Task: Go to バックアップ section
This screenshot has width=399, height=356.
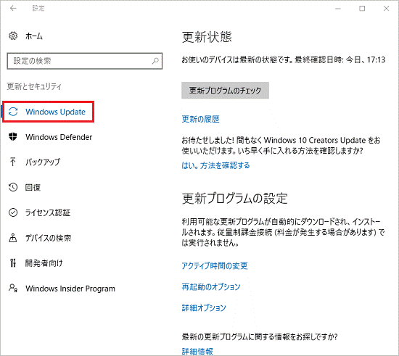Action: click(43, 162)
